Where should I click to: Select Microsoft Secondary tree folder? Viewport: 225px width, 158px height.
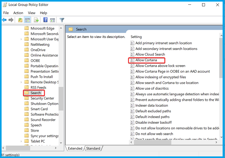(x=44, y=34)
